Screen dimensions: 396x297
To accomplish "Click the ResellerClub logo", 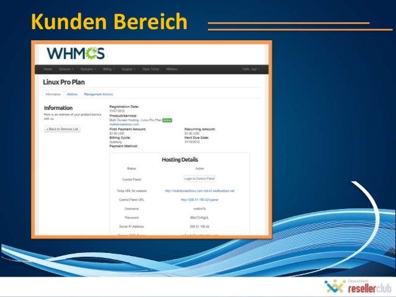I will [x=358, y=286].
